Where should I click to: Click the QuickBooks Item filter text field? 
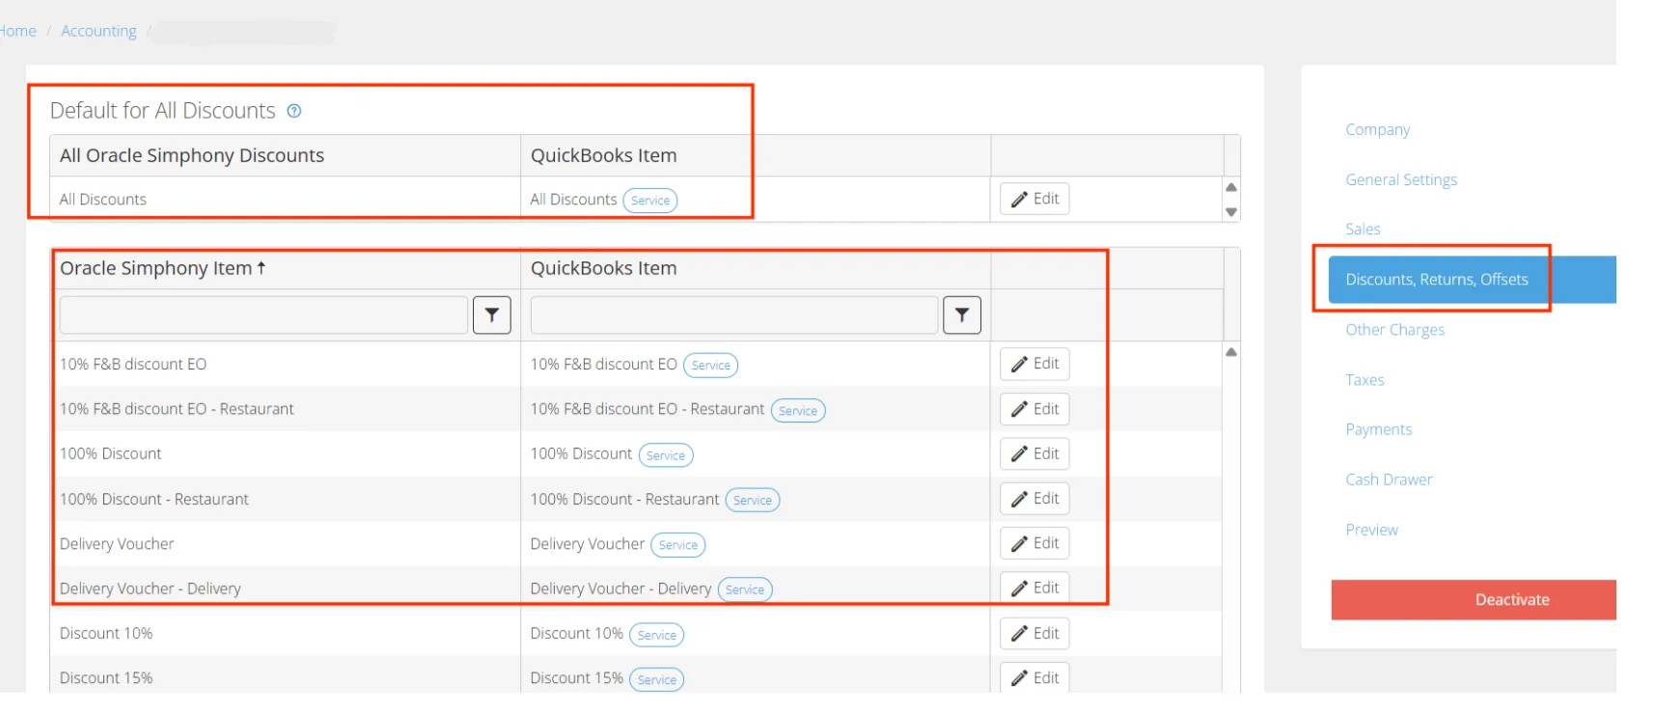coord(734,314)
